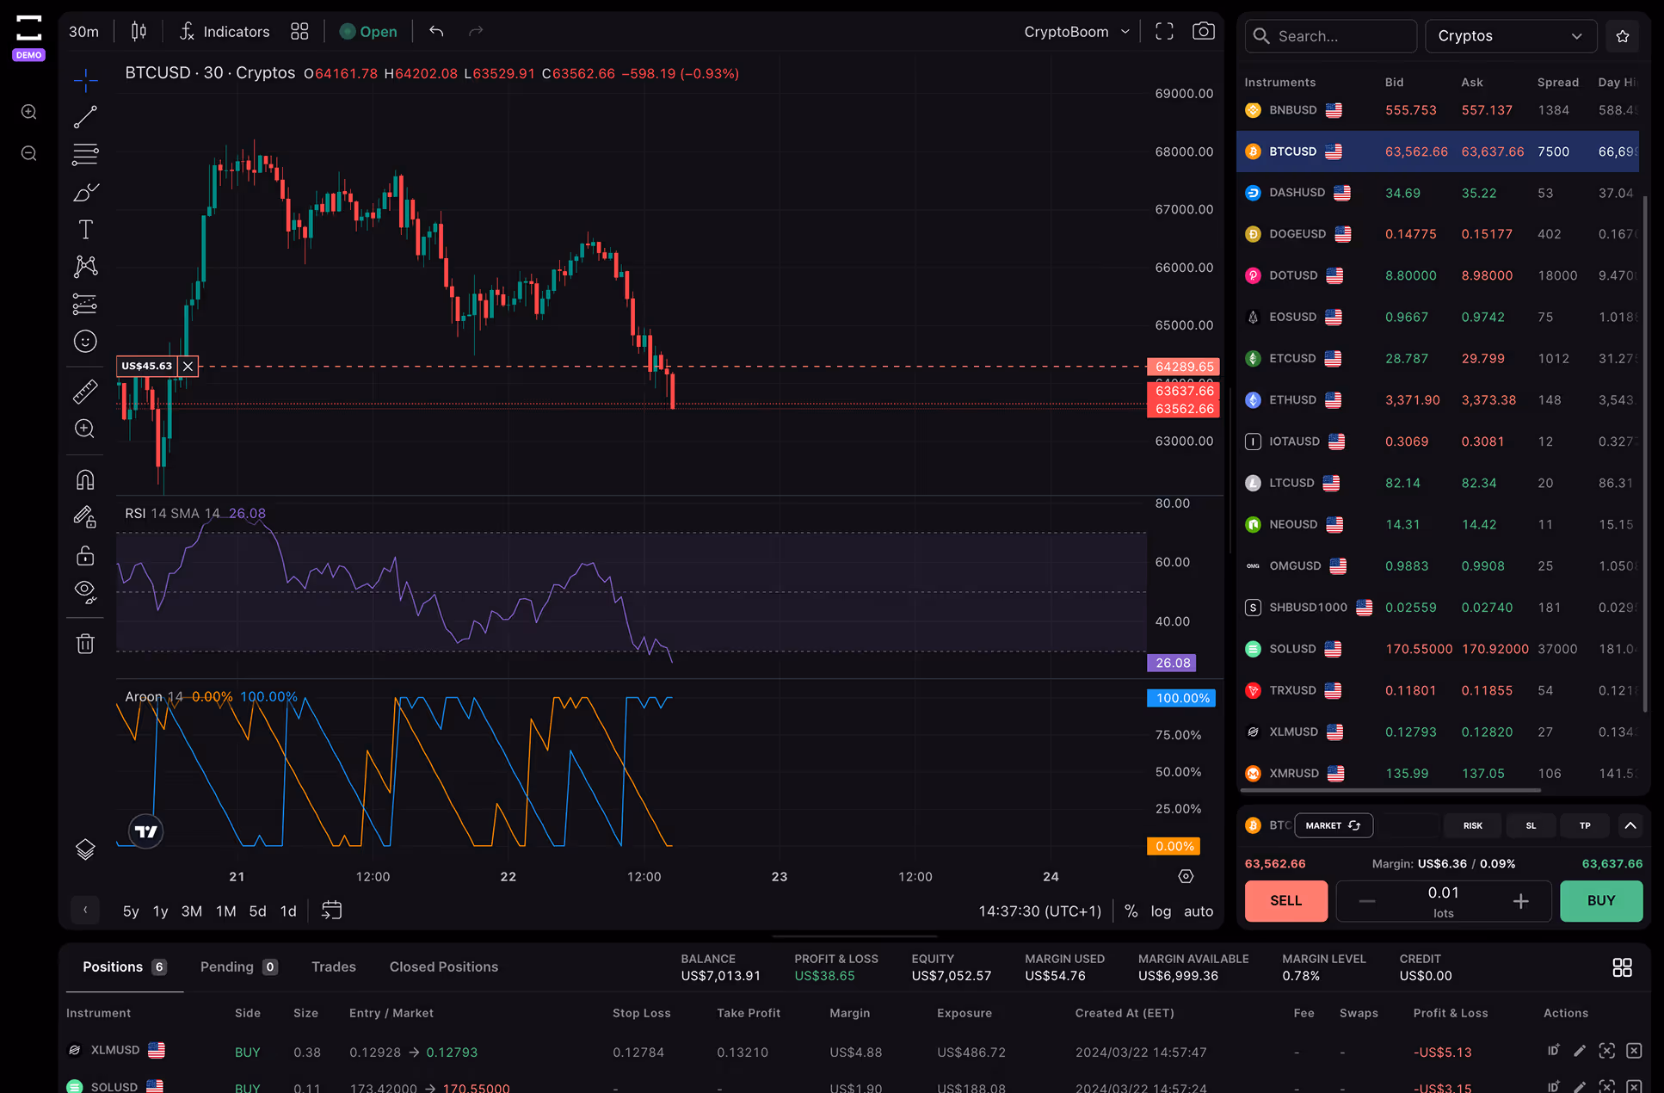Open the Fibonacci retracement tools

[x=85, y=154]
